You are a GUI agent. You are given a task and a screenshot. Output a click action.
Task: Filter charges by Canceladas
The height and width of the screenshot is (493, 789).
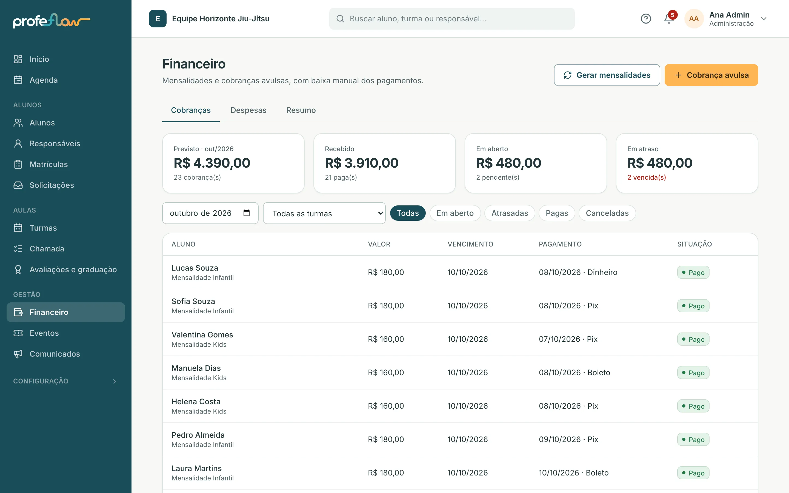[607, 213]
